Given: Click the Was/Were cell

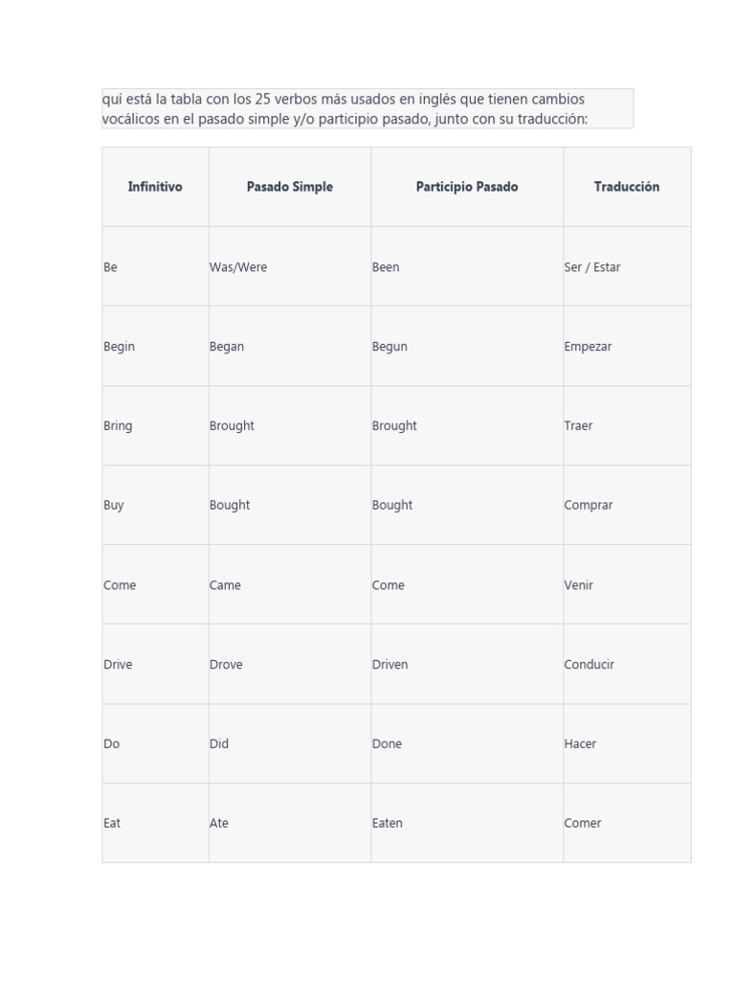Looking at the screenshot, I should pos(238,267).
